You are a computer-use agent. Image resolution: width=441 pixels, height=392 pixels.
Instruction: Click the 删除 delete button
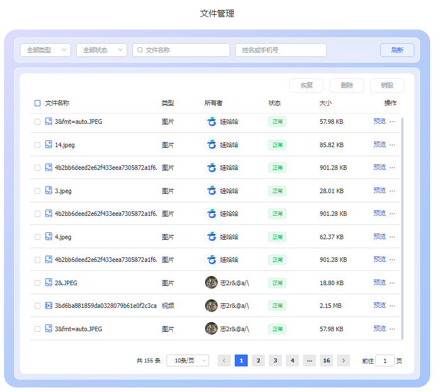tap(347, 85)
